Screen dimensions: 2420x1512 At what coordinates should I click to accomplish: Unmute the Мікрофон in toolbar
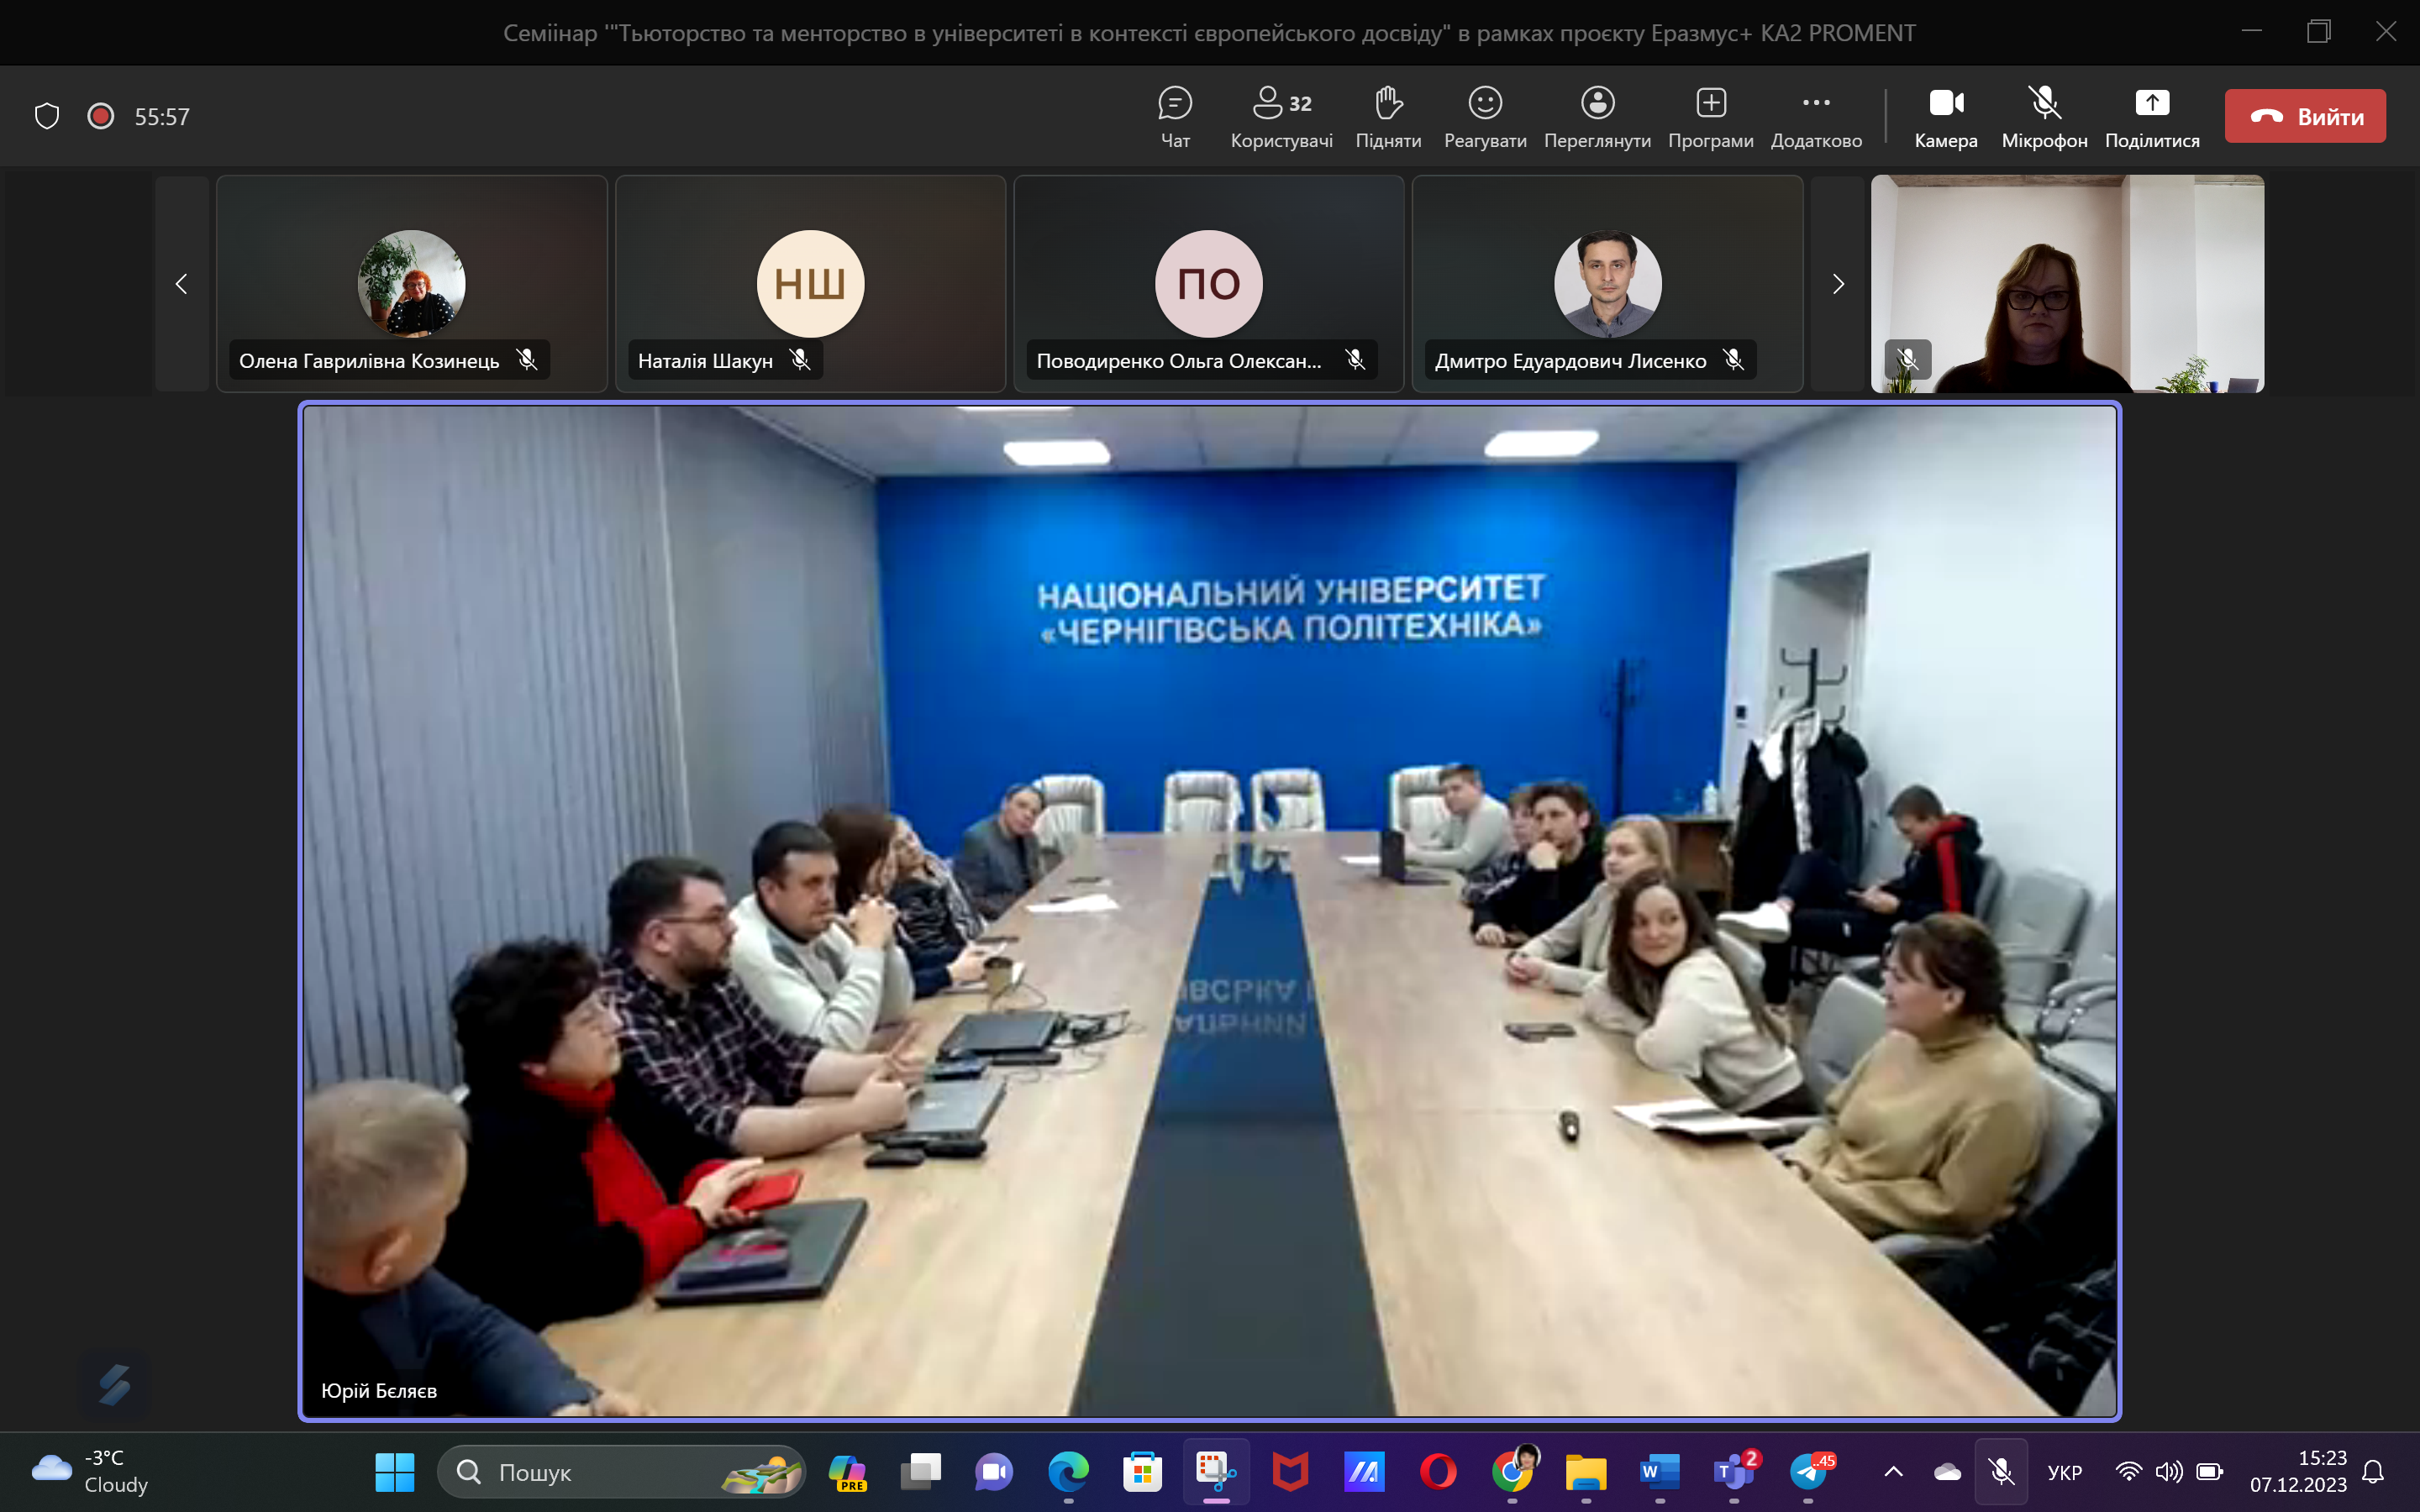(x=2044, y=116)
